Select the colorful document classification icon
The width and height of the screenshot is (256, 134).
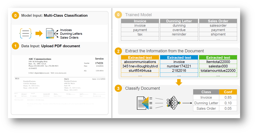(x=50, y=33)
